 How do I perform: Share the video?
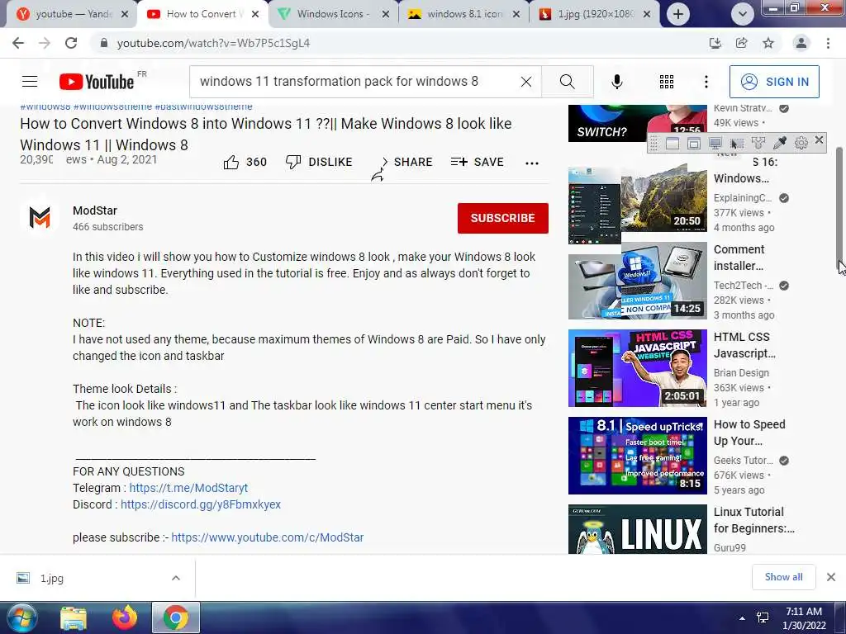[x=405, y=162]
